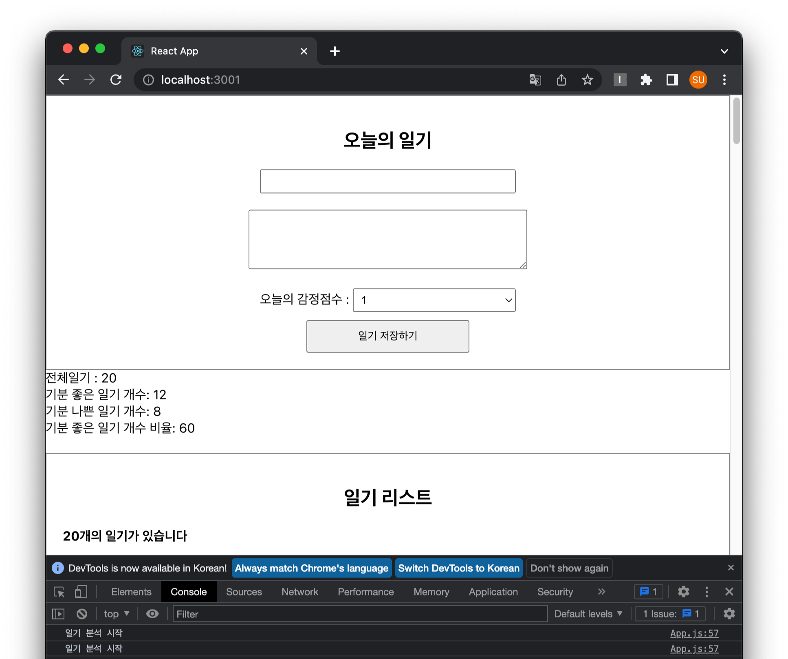Screen dimensions: 788x659
Task: Click Switch DevTools to Korean button
Action: coord(458,568)
